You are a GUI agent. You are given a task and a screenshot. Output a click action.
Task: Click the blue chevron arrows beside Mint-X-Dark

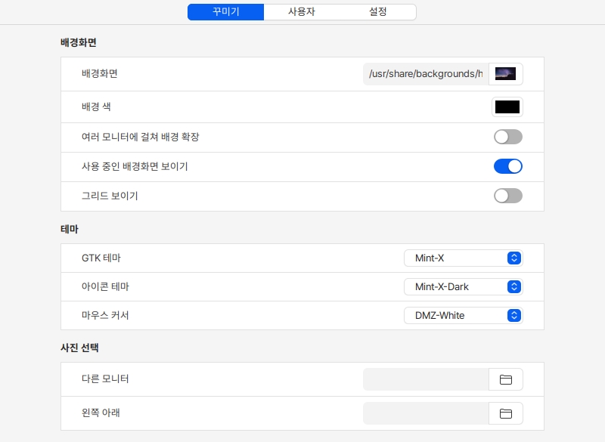514,287
